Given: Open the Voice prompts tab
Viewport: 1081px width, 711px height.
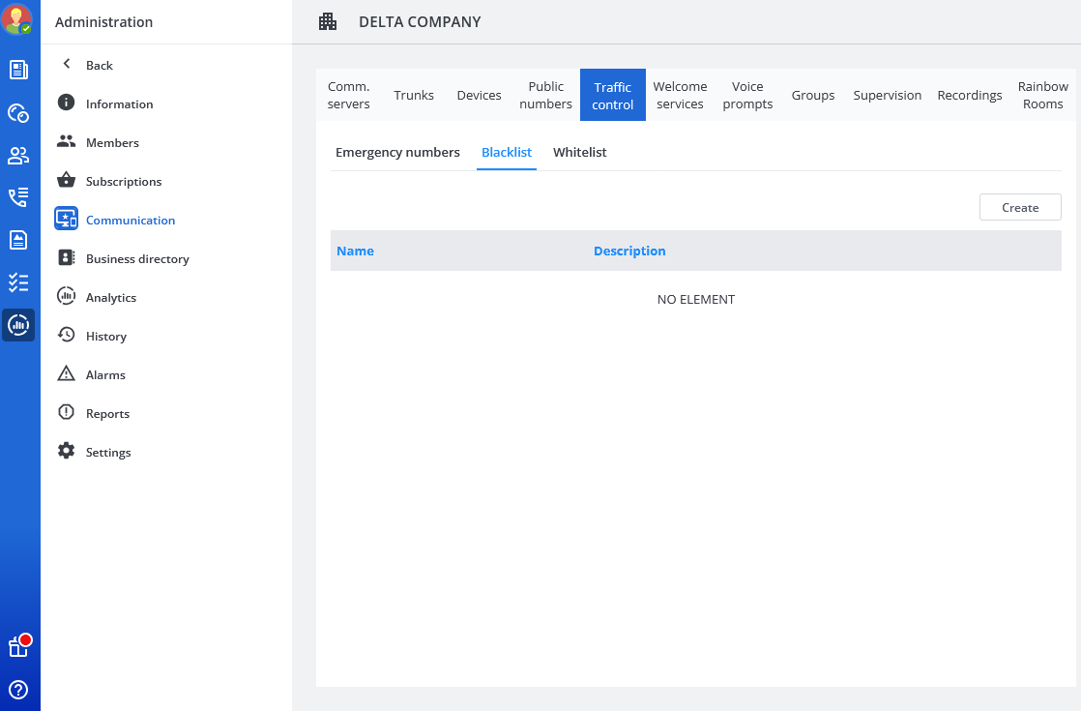Looking at the screenshot, I should 747,96.
